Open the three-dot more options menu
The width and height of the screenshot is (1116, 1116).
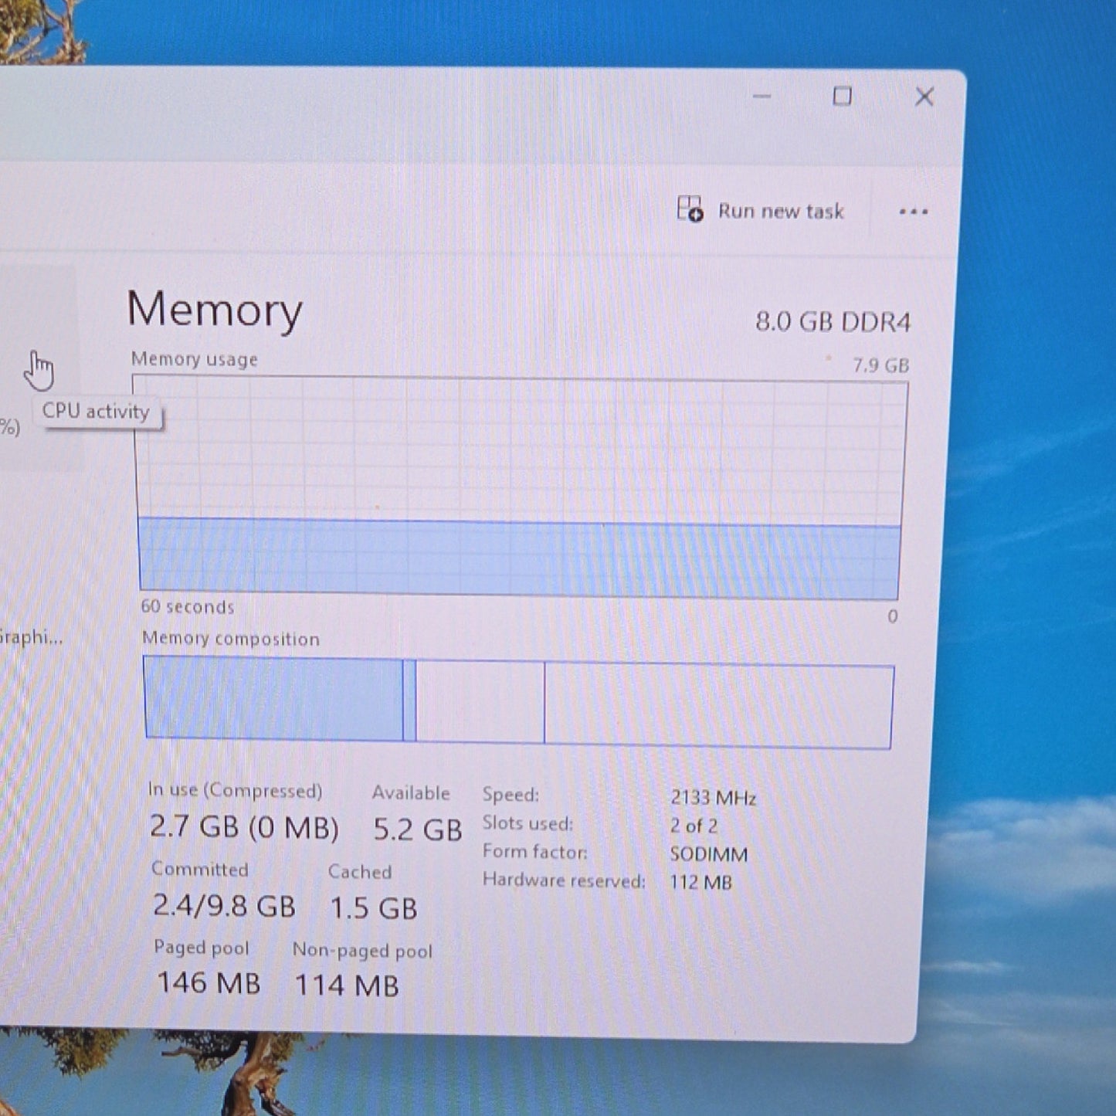913,212
